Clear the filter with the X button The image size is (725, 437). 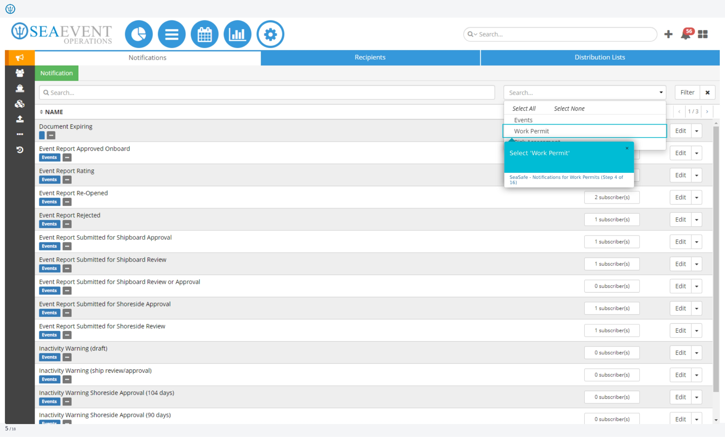(708, 92)
